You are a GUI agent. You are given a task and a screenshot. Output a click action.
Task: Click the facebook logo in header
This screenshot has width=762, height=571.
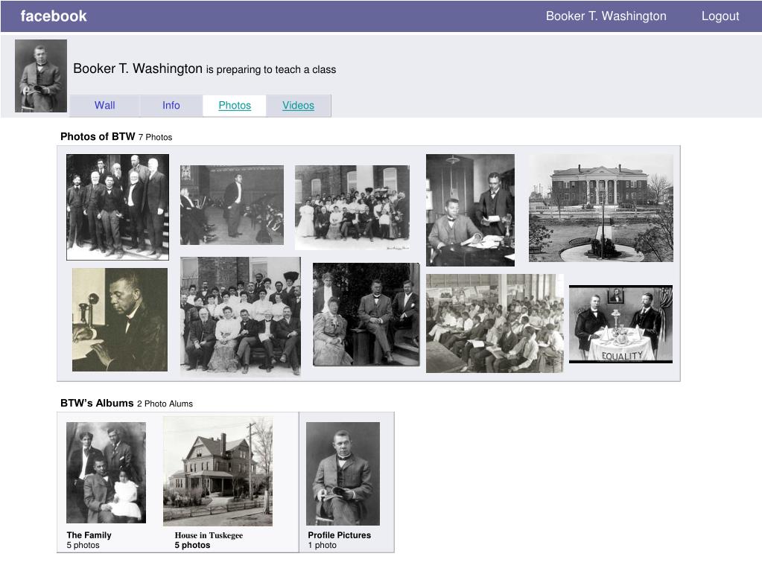(54, 16)
